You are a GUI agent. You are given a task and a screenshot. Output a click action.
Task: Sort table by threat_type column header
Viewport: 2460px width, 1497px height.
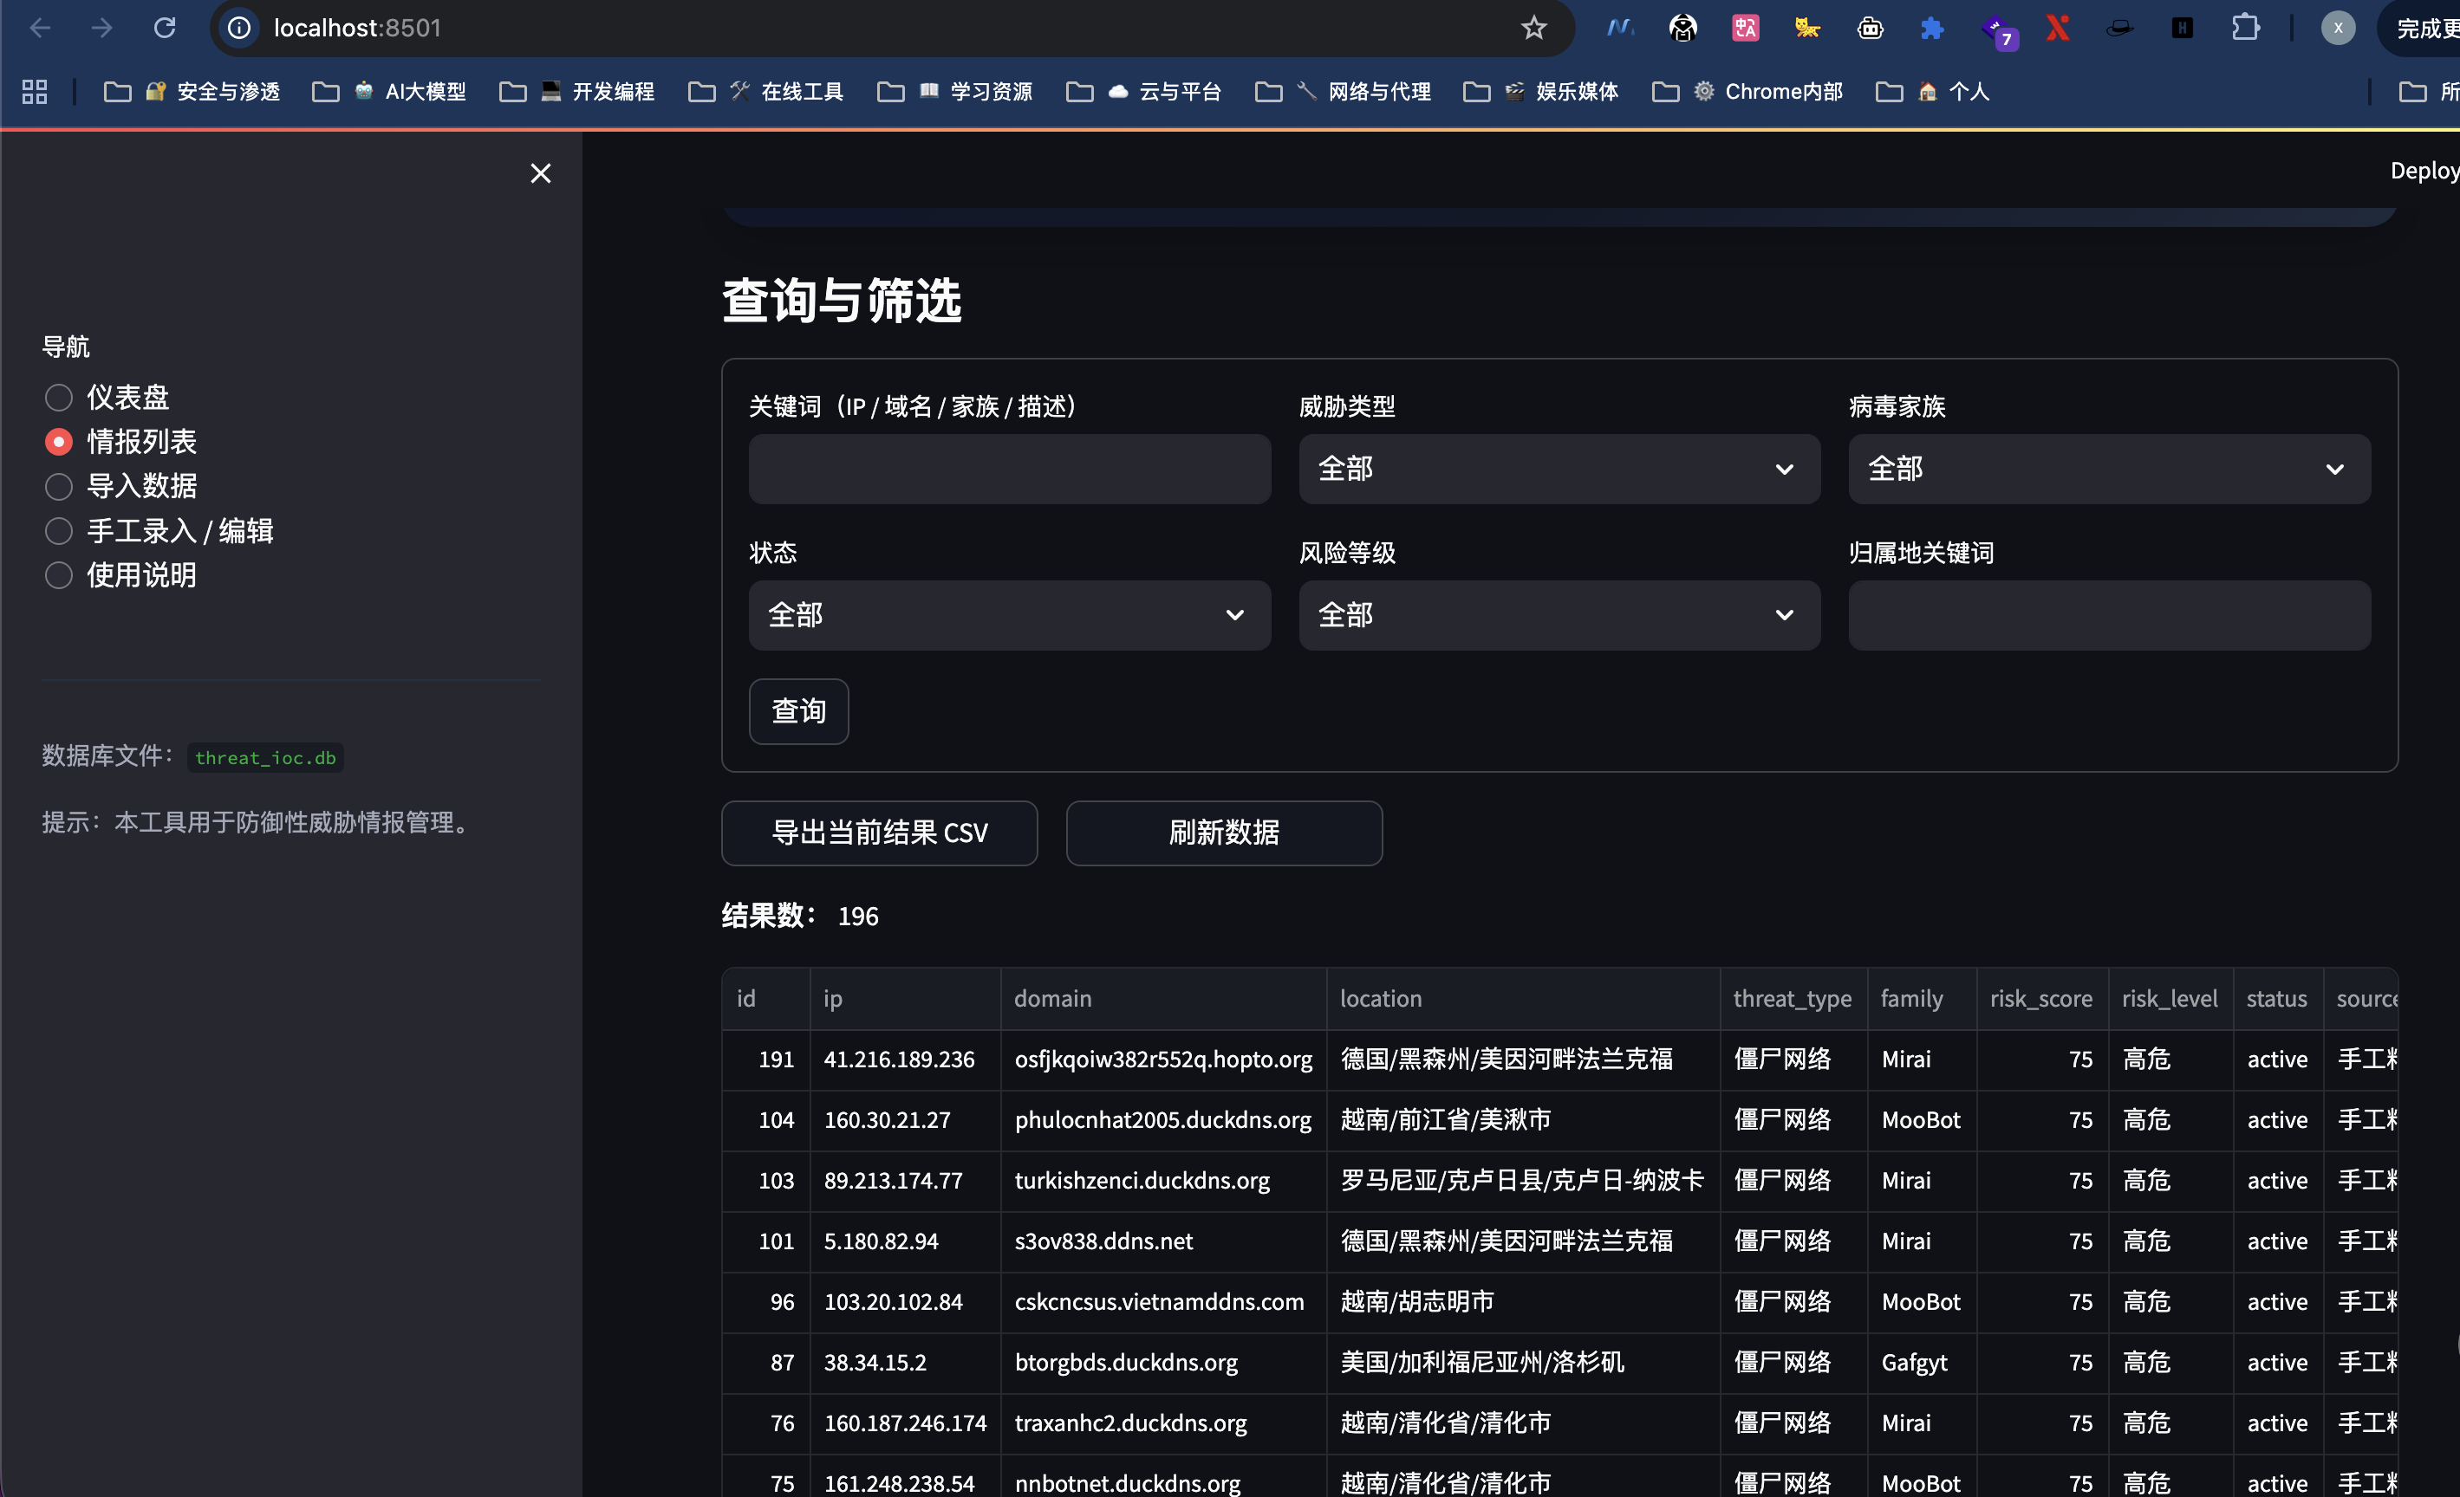tap(1793, 998)
